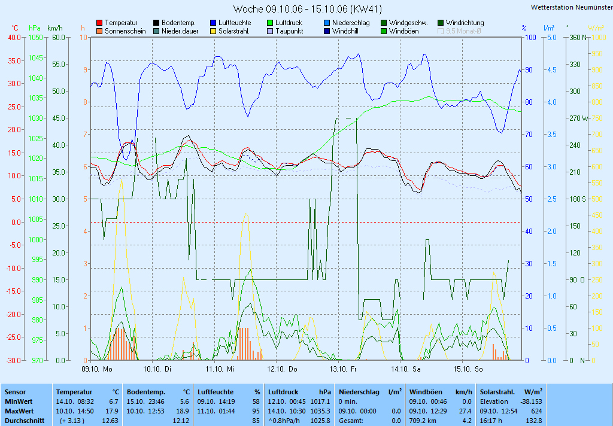
Task: Select the 132.8 solar radiation average
Action: coord(535,421)
